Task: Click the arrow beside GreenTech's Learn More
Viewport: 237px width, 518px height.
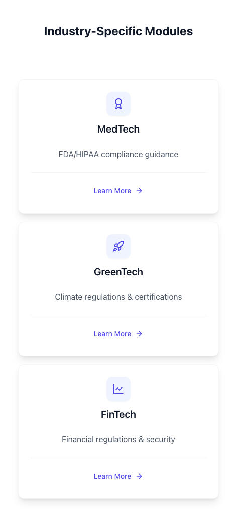Action: point(139,334)
